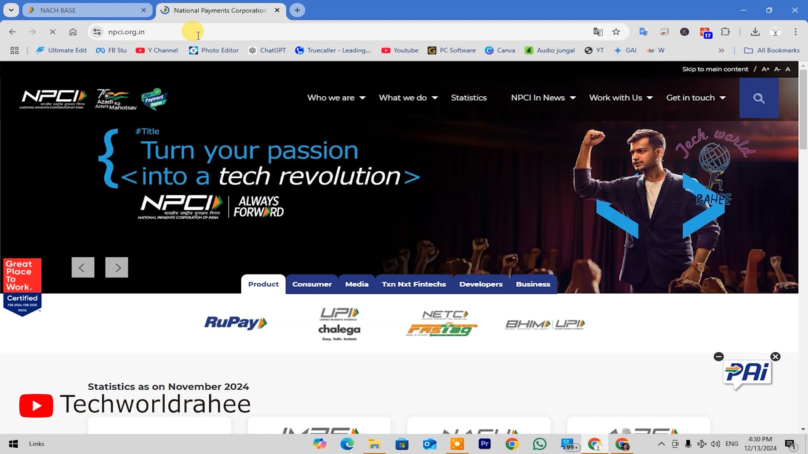Minimize the PAi chatbot widget
Viewport: 808px width, 454px height.
(719, 356)
